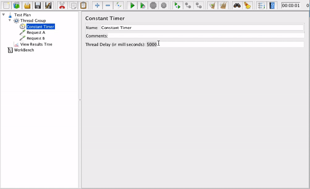Start the test with green play icon
310x189 pixels.
coord(132,5)
